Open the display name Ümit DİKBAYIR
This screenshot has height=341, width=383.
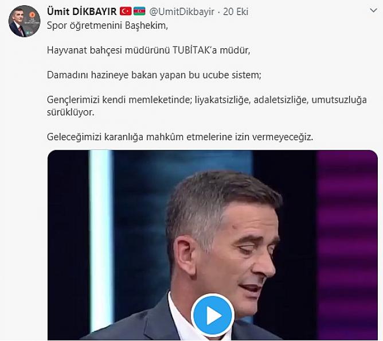81,11
